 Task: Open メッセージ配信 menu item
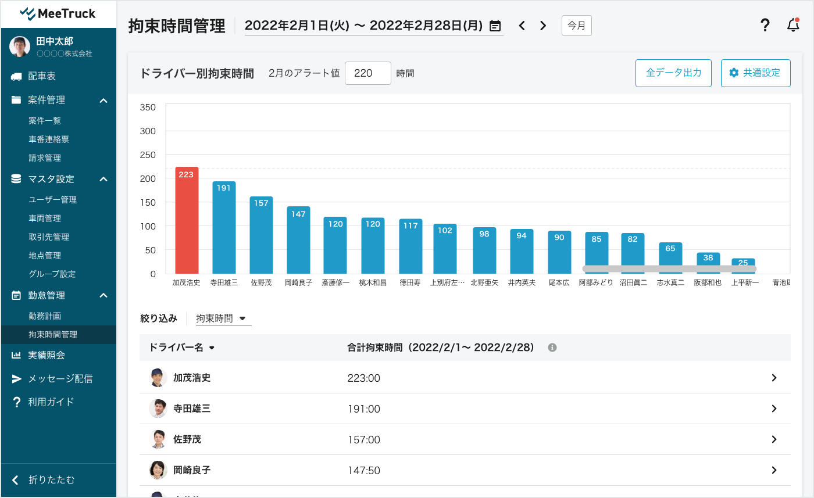coord(60,379)
